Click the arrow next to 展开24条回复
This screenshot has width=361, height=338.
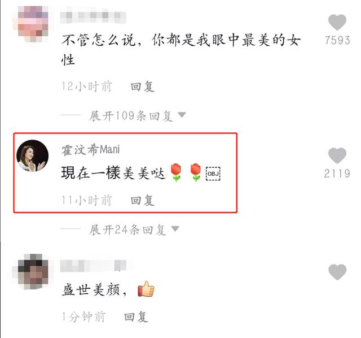coord(175,229)
